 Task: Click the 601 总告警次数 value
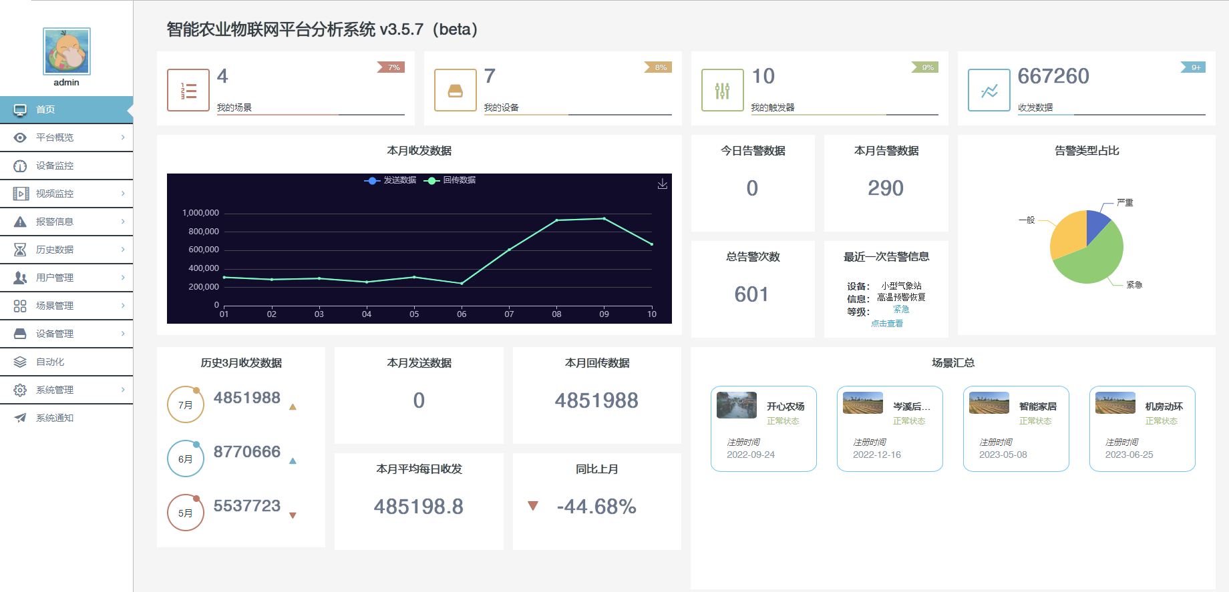click(x=751, y=294)
